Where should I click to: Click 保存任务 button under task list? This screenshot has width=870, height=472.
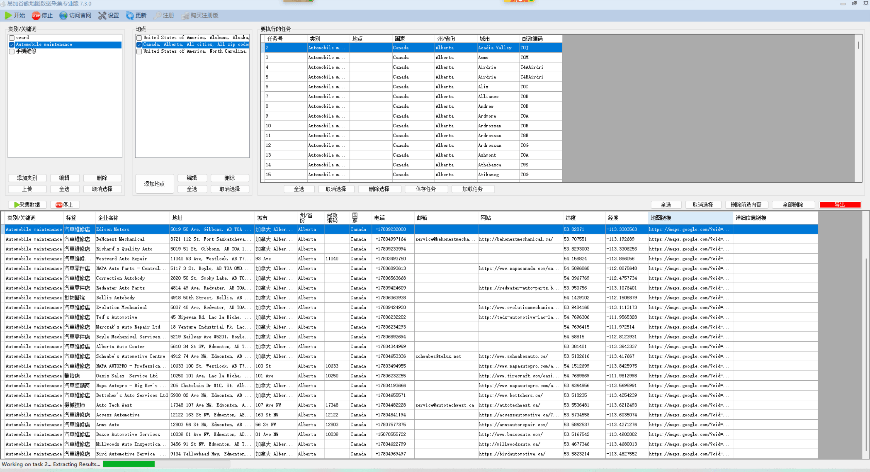(426, 189)
